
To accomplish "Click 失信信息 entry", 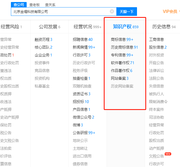I will tap(156, 86).
